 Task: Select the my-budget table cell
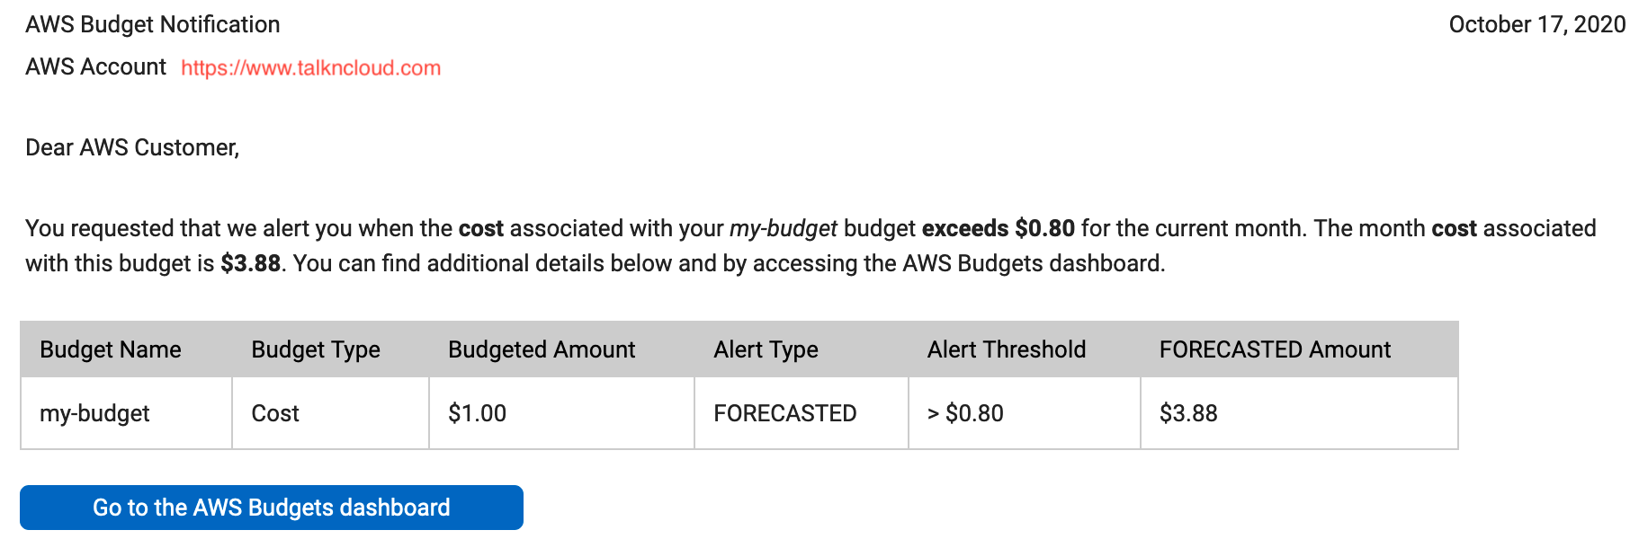(127, 413)
